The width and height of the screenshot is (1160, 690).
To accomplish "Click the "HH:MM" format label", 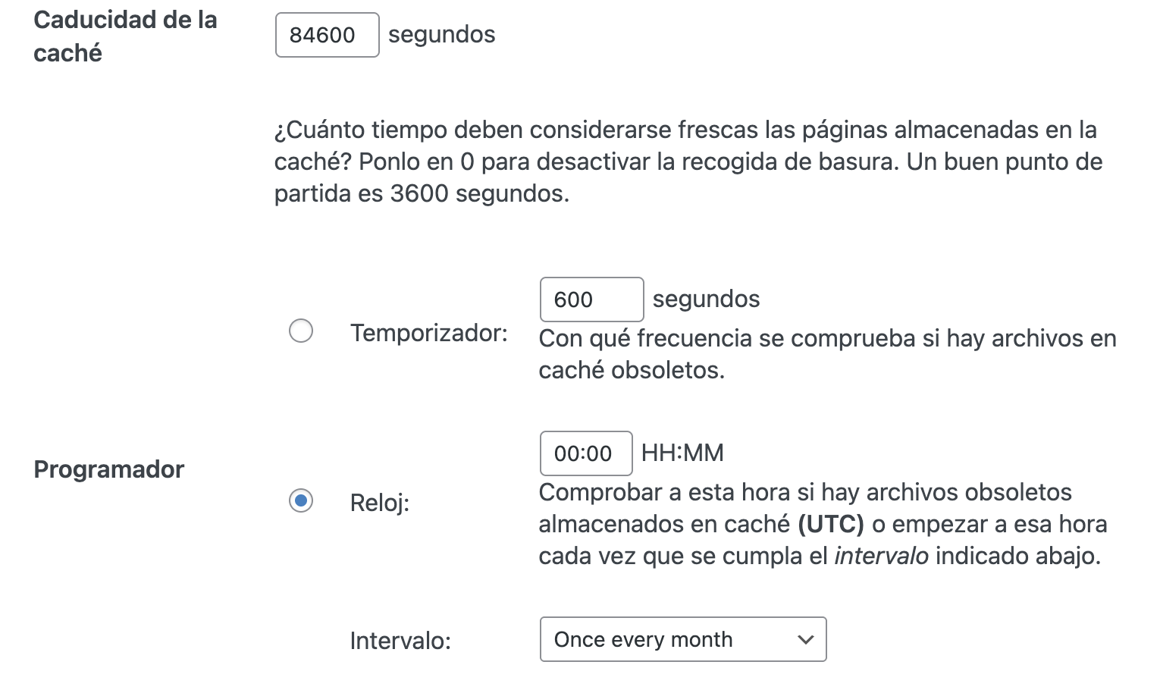I will (x=682, y=453).
